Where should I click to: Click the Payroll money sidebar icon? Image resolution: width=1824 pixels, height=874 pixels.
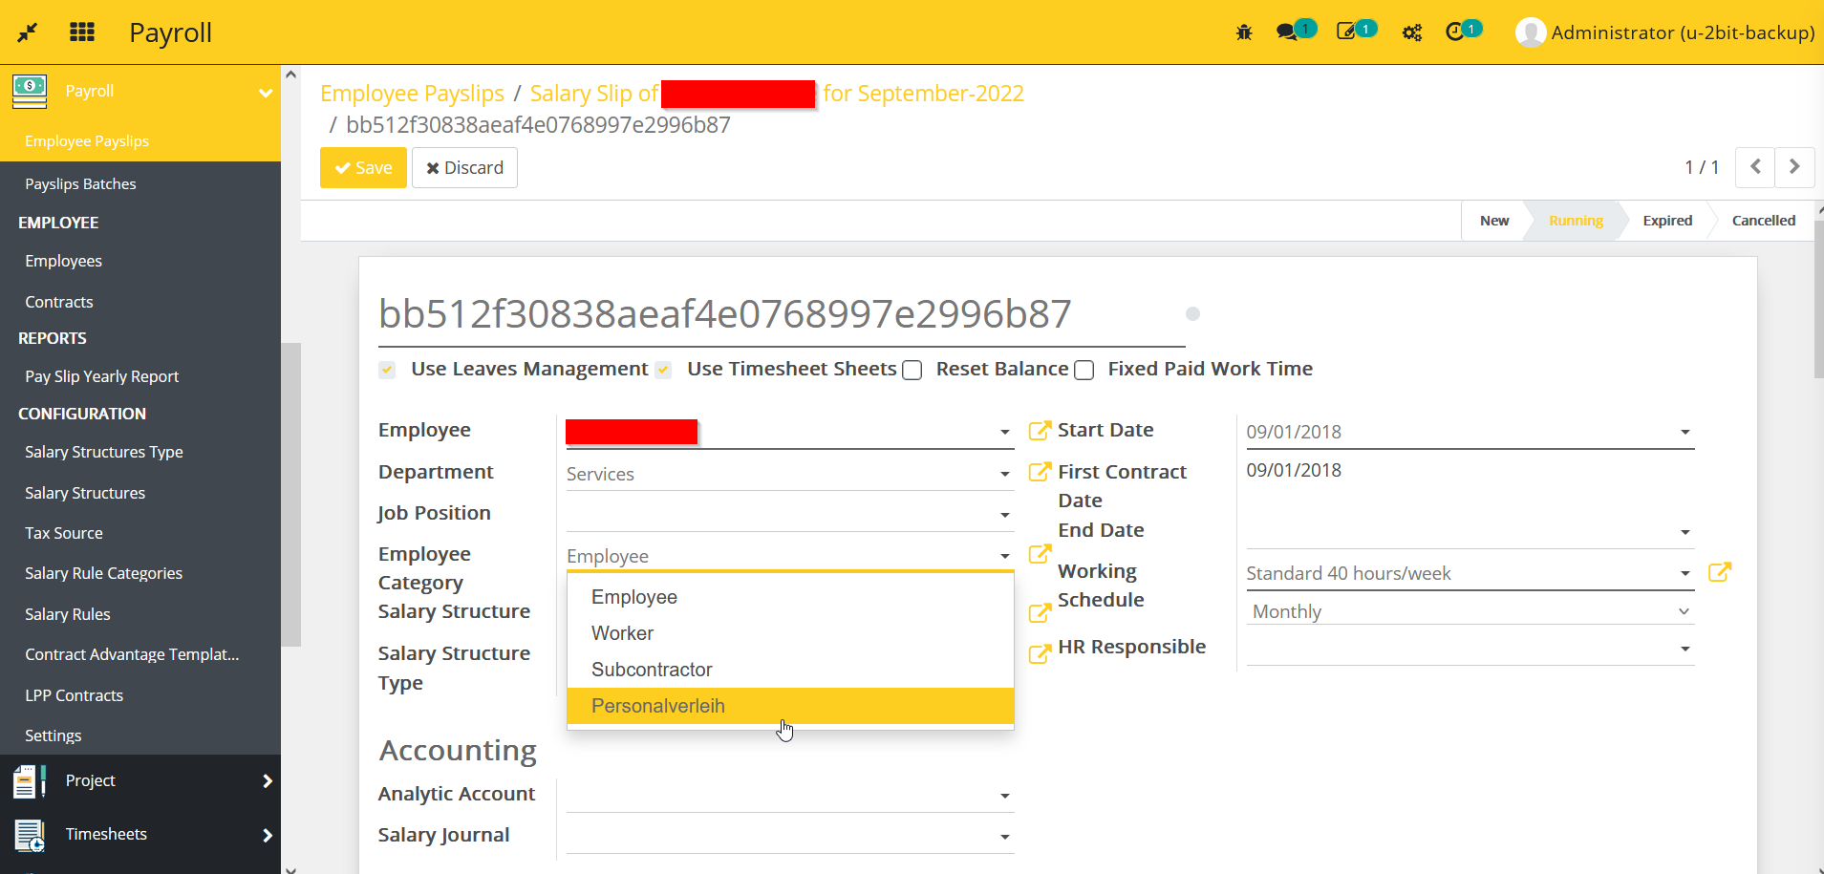[x=29, y=91]
